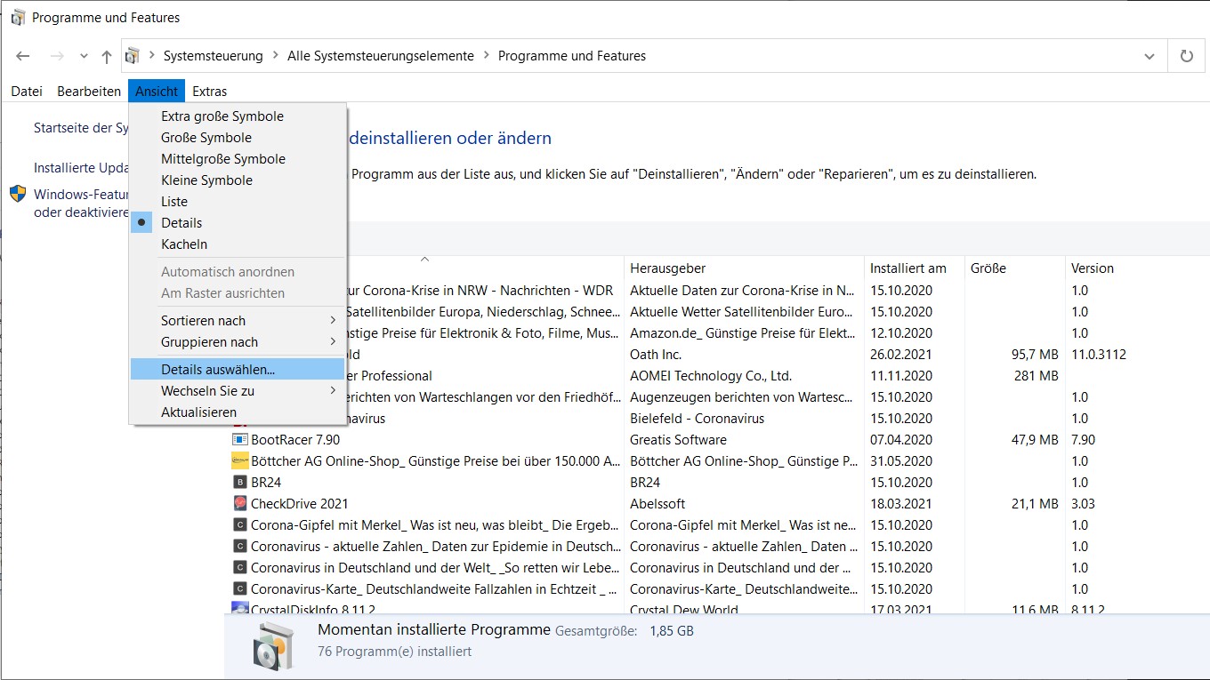Select the BR24 program name
The height and width of the screenshot is (680, 1210).
266,483
